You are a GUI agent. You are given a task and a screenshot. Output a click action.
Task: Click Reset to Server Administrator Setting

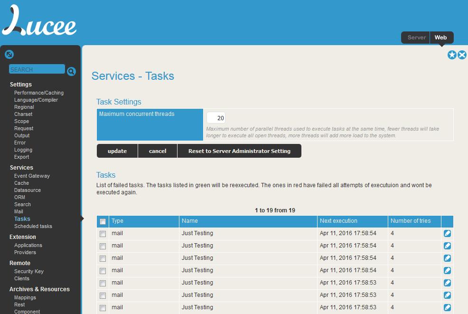239,151
